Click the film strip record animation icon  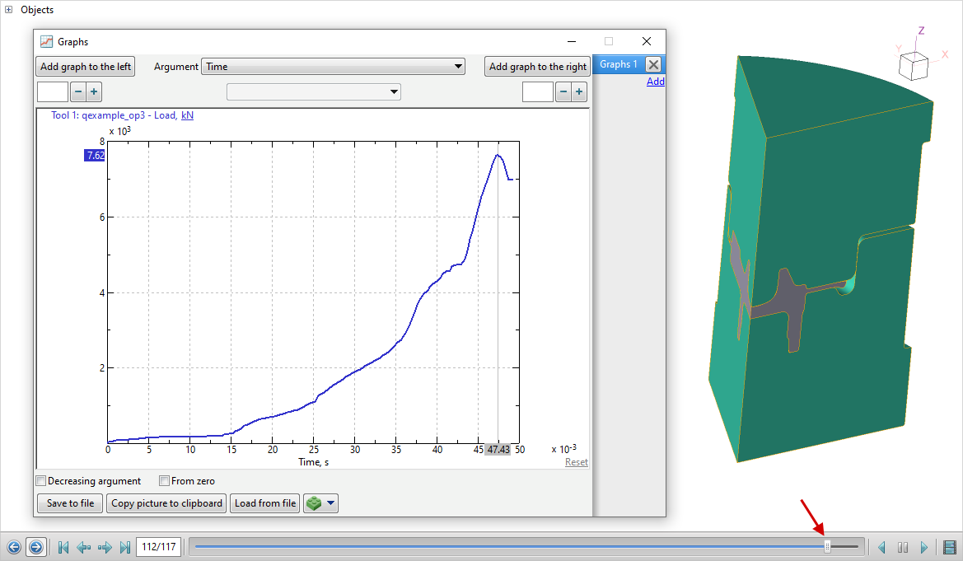pos(950,547)
